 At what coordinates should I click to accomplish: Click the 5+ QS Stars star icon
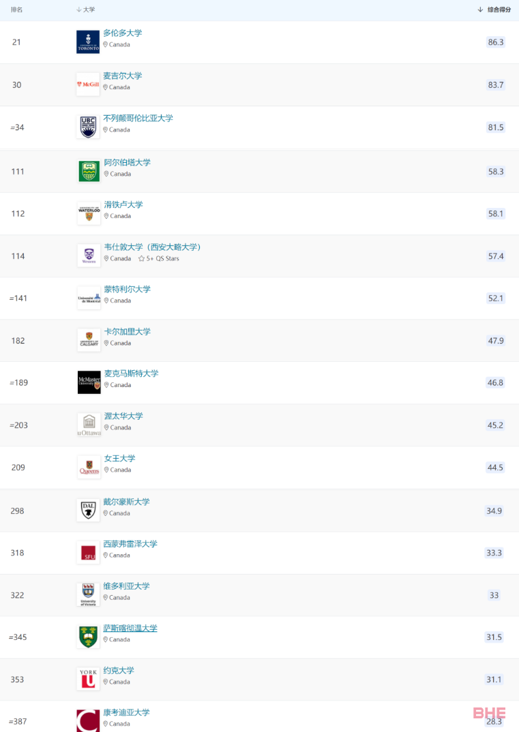[x=141, y=258]
